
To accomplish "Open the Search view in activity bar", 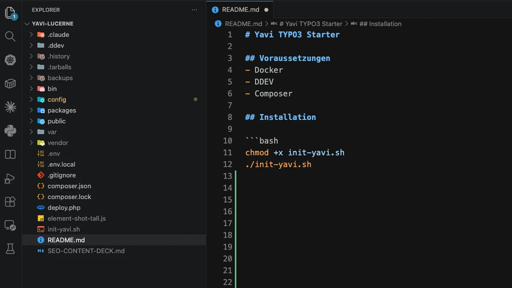I will click(10, 36).
